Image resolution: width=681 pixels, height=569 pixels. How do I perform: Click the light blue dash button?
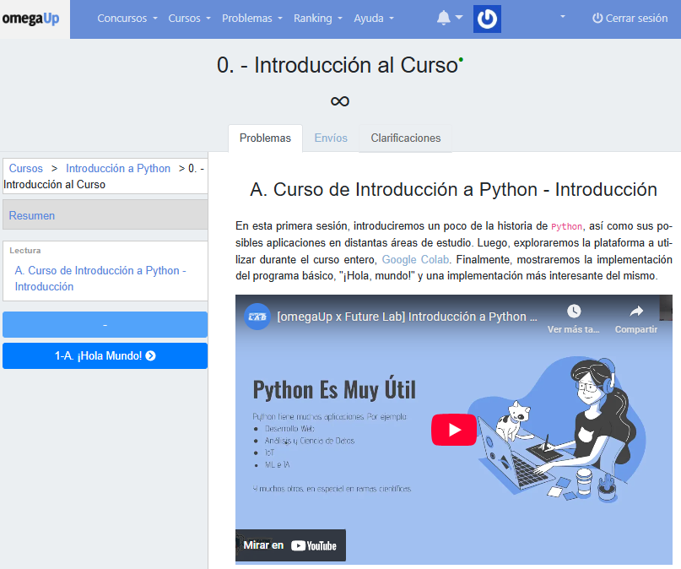pyautogui.click(x=105, y=324)
